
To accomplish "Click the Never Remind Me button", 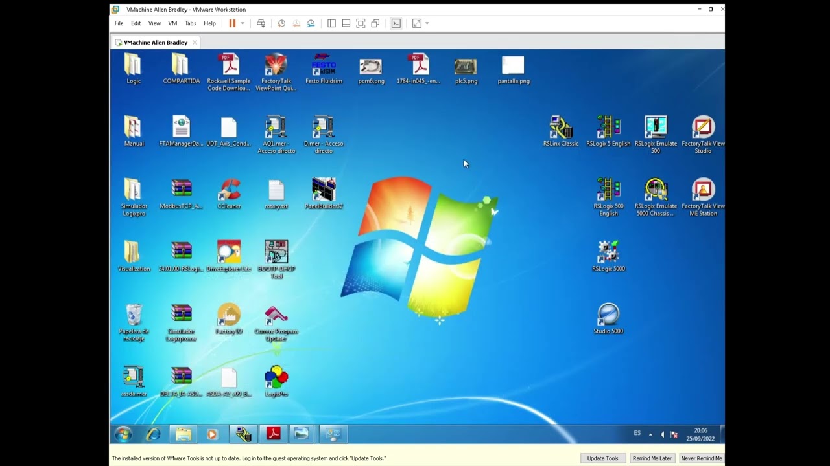I will (702, 458).
